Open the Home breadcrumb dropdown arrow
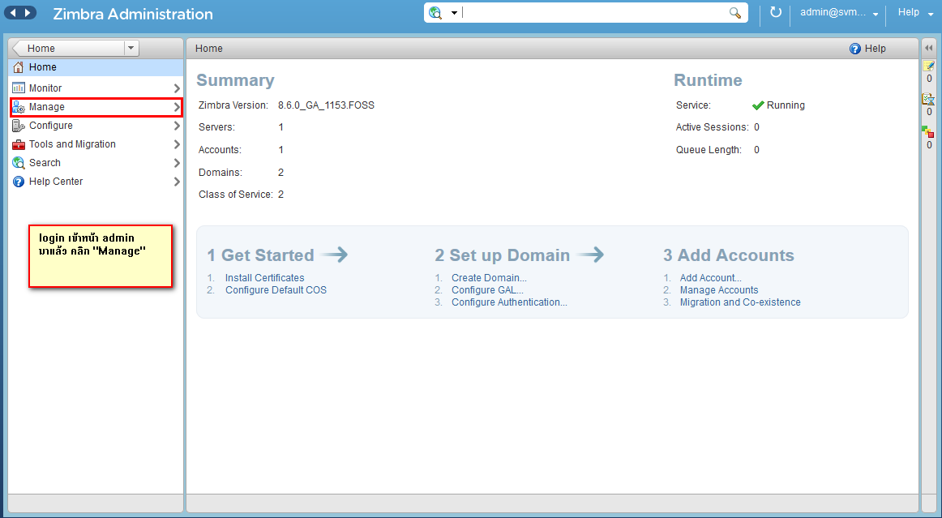The image size is (942, 518). point(131,48)
